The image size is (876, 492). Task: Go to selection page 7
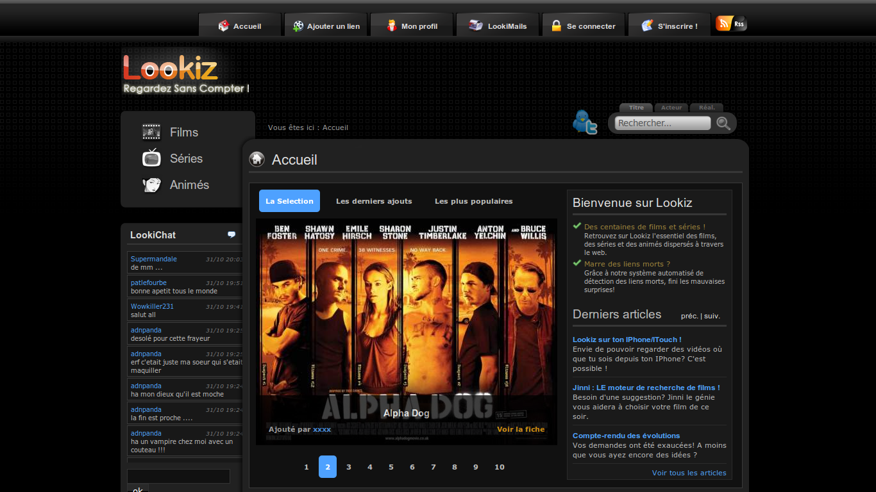pyautogui.click(x=434, y=467)
